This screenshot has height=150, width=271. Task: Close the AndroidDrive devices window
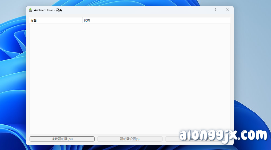tap(228, 10)
